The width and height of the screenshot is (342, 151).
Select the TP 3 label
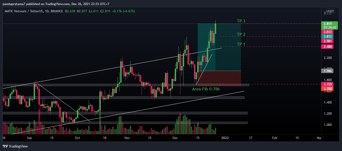coord(241,21)
